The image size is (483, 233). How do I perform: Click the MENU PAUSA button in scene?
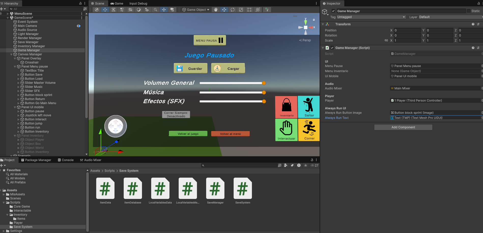click(x=210, y=40)
